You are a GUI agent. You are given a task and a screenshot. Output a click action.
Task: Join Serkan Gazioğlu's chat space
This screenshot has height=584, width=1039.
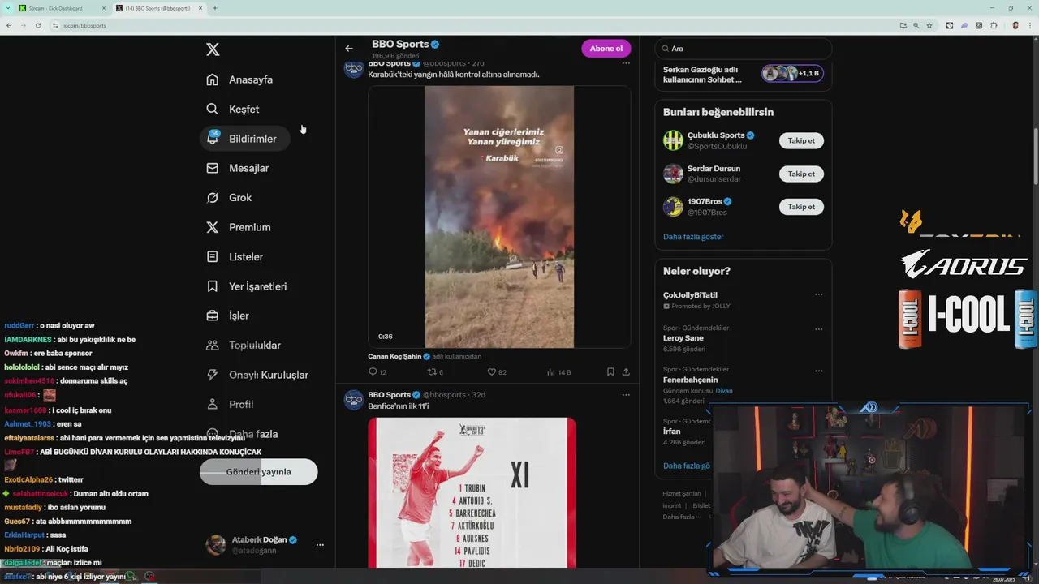click(743, 75)
